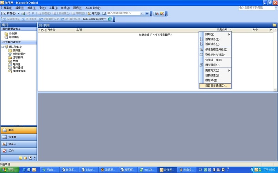This screenshot has width=278, height=173.
Task: Choose 遞減排序 (descending sort) in the context menu
Action: click(215, 44)
